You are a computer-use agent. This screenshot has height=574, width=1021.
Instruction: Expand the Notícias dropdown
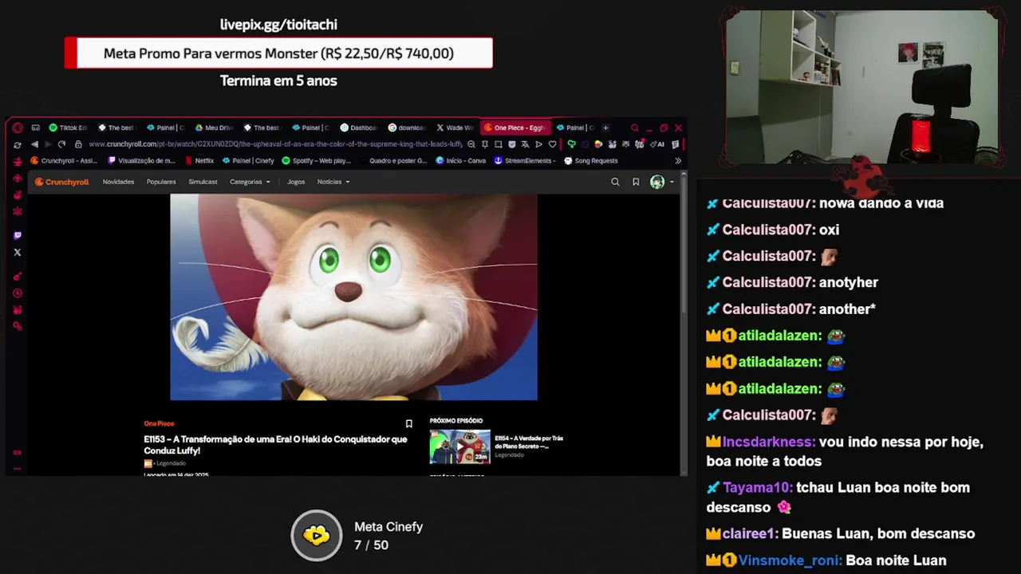(333, 182)
